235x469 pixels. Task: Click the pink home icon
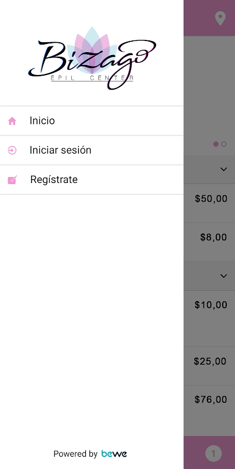[12, 121]
